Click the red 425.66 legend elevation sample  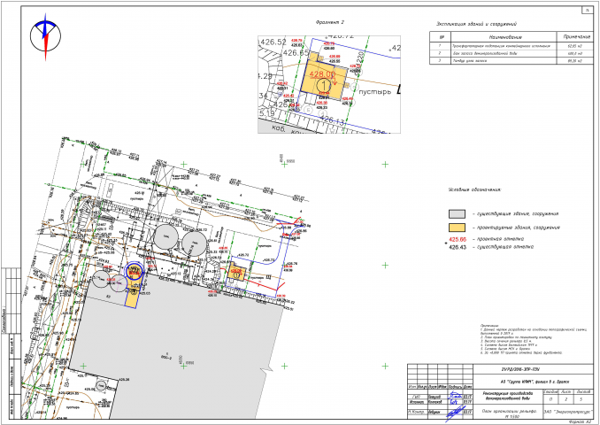click(x=458, y=239)
